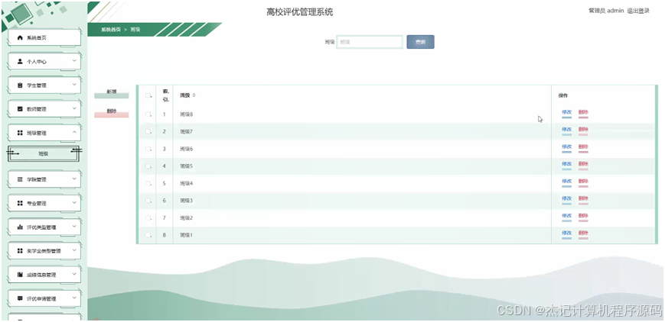
Task: Click the chart icon for 成绩信息管理
Action: click(x=20, y=275)
